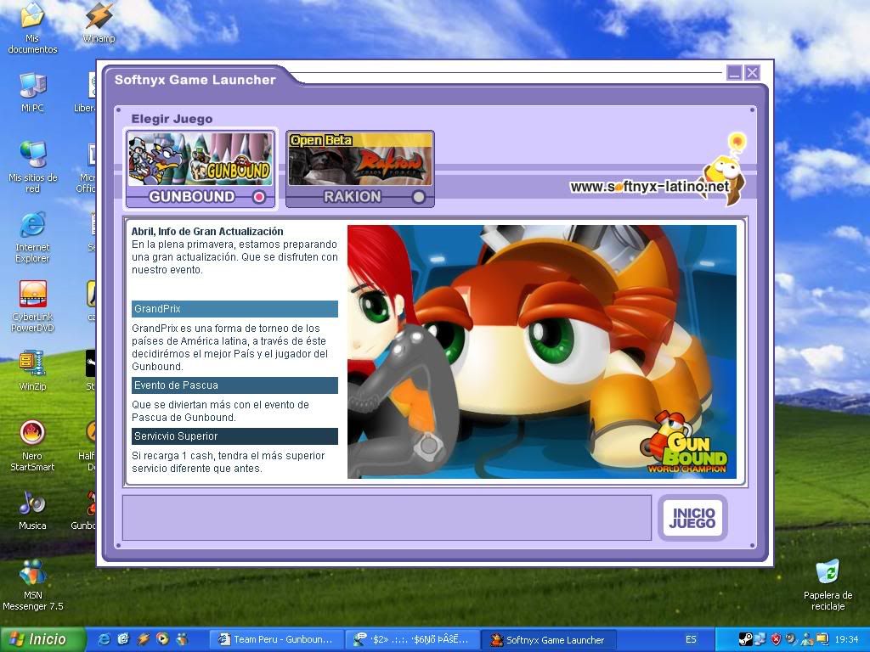The width and height of the screenshot is (870, 652).
Task: Select the Internet Explorer desktop icon
Action: (33, 238)
